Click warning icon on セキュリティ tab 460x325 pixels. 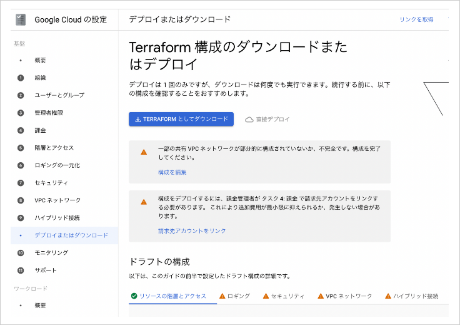pyautogui.click(x=266, y=296)
